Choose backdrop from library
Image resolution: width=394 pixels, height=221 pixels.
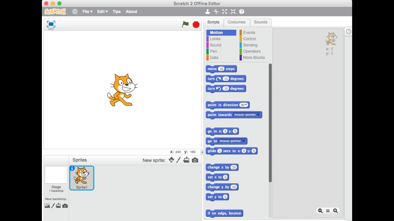coord(47,206)
